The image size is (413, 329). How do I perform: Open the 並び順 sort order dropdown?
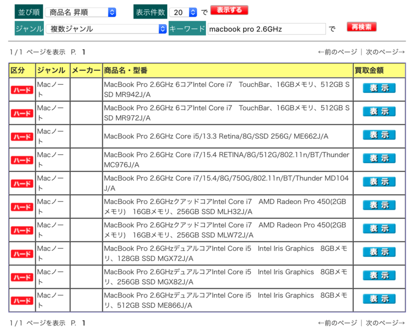tap(81, 12)
